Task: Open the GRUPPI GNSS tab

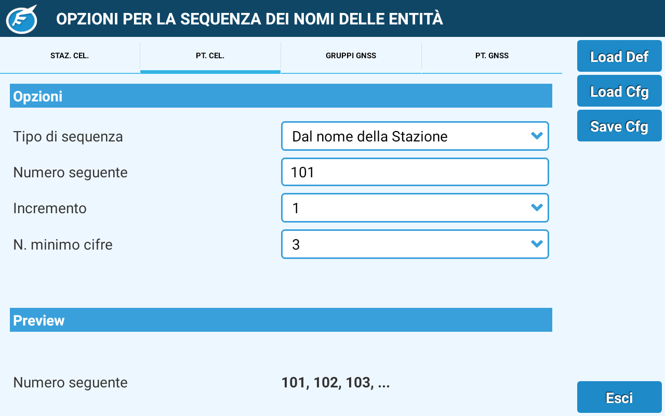Action: (x=351, y=56)
